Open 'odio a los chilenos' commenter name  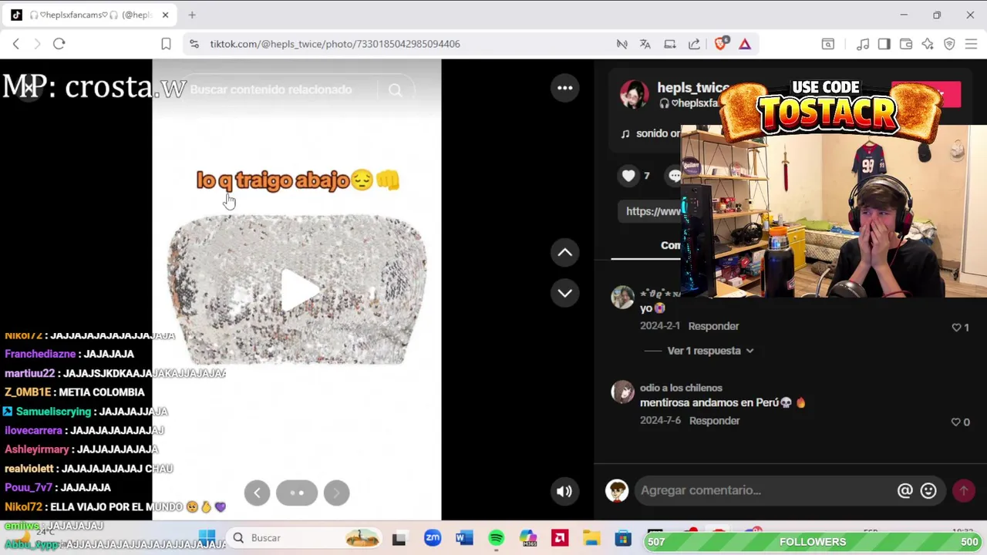[681, 388]
